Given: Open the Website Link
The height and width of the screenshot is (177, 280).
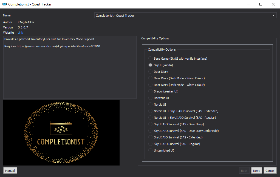Looking at the screenshot, I should (x=20, y=33).
